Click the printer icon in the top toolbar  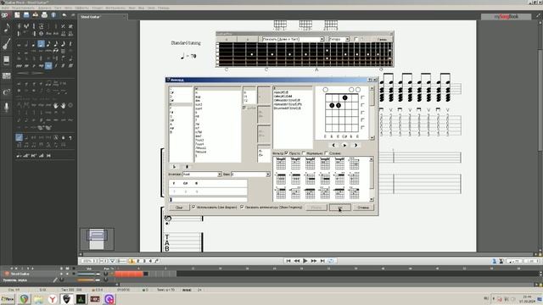click(x=44, y=15)
